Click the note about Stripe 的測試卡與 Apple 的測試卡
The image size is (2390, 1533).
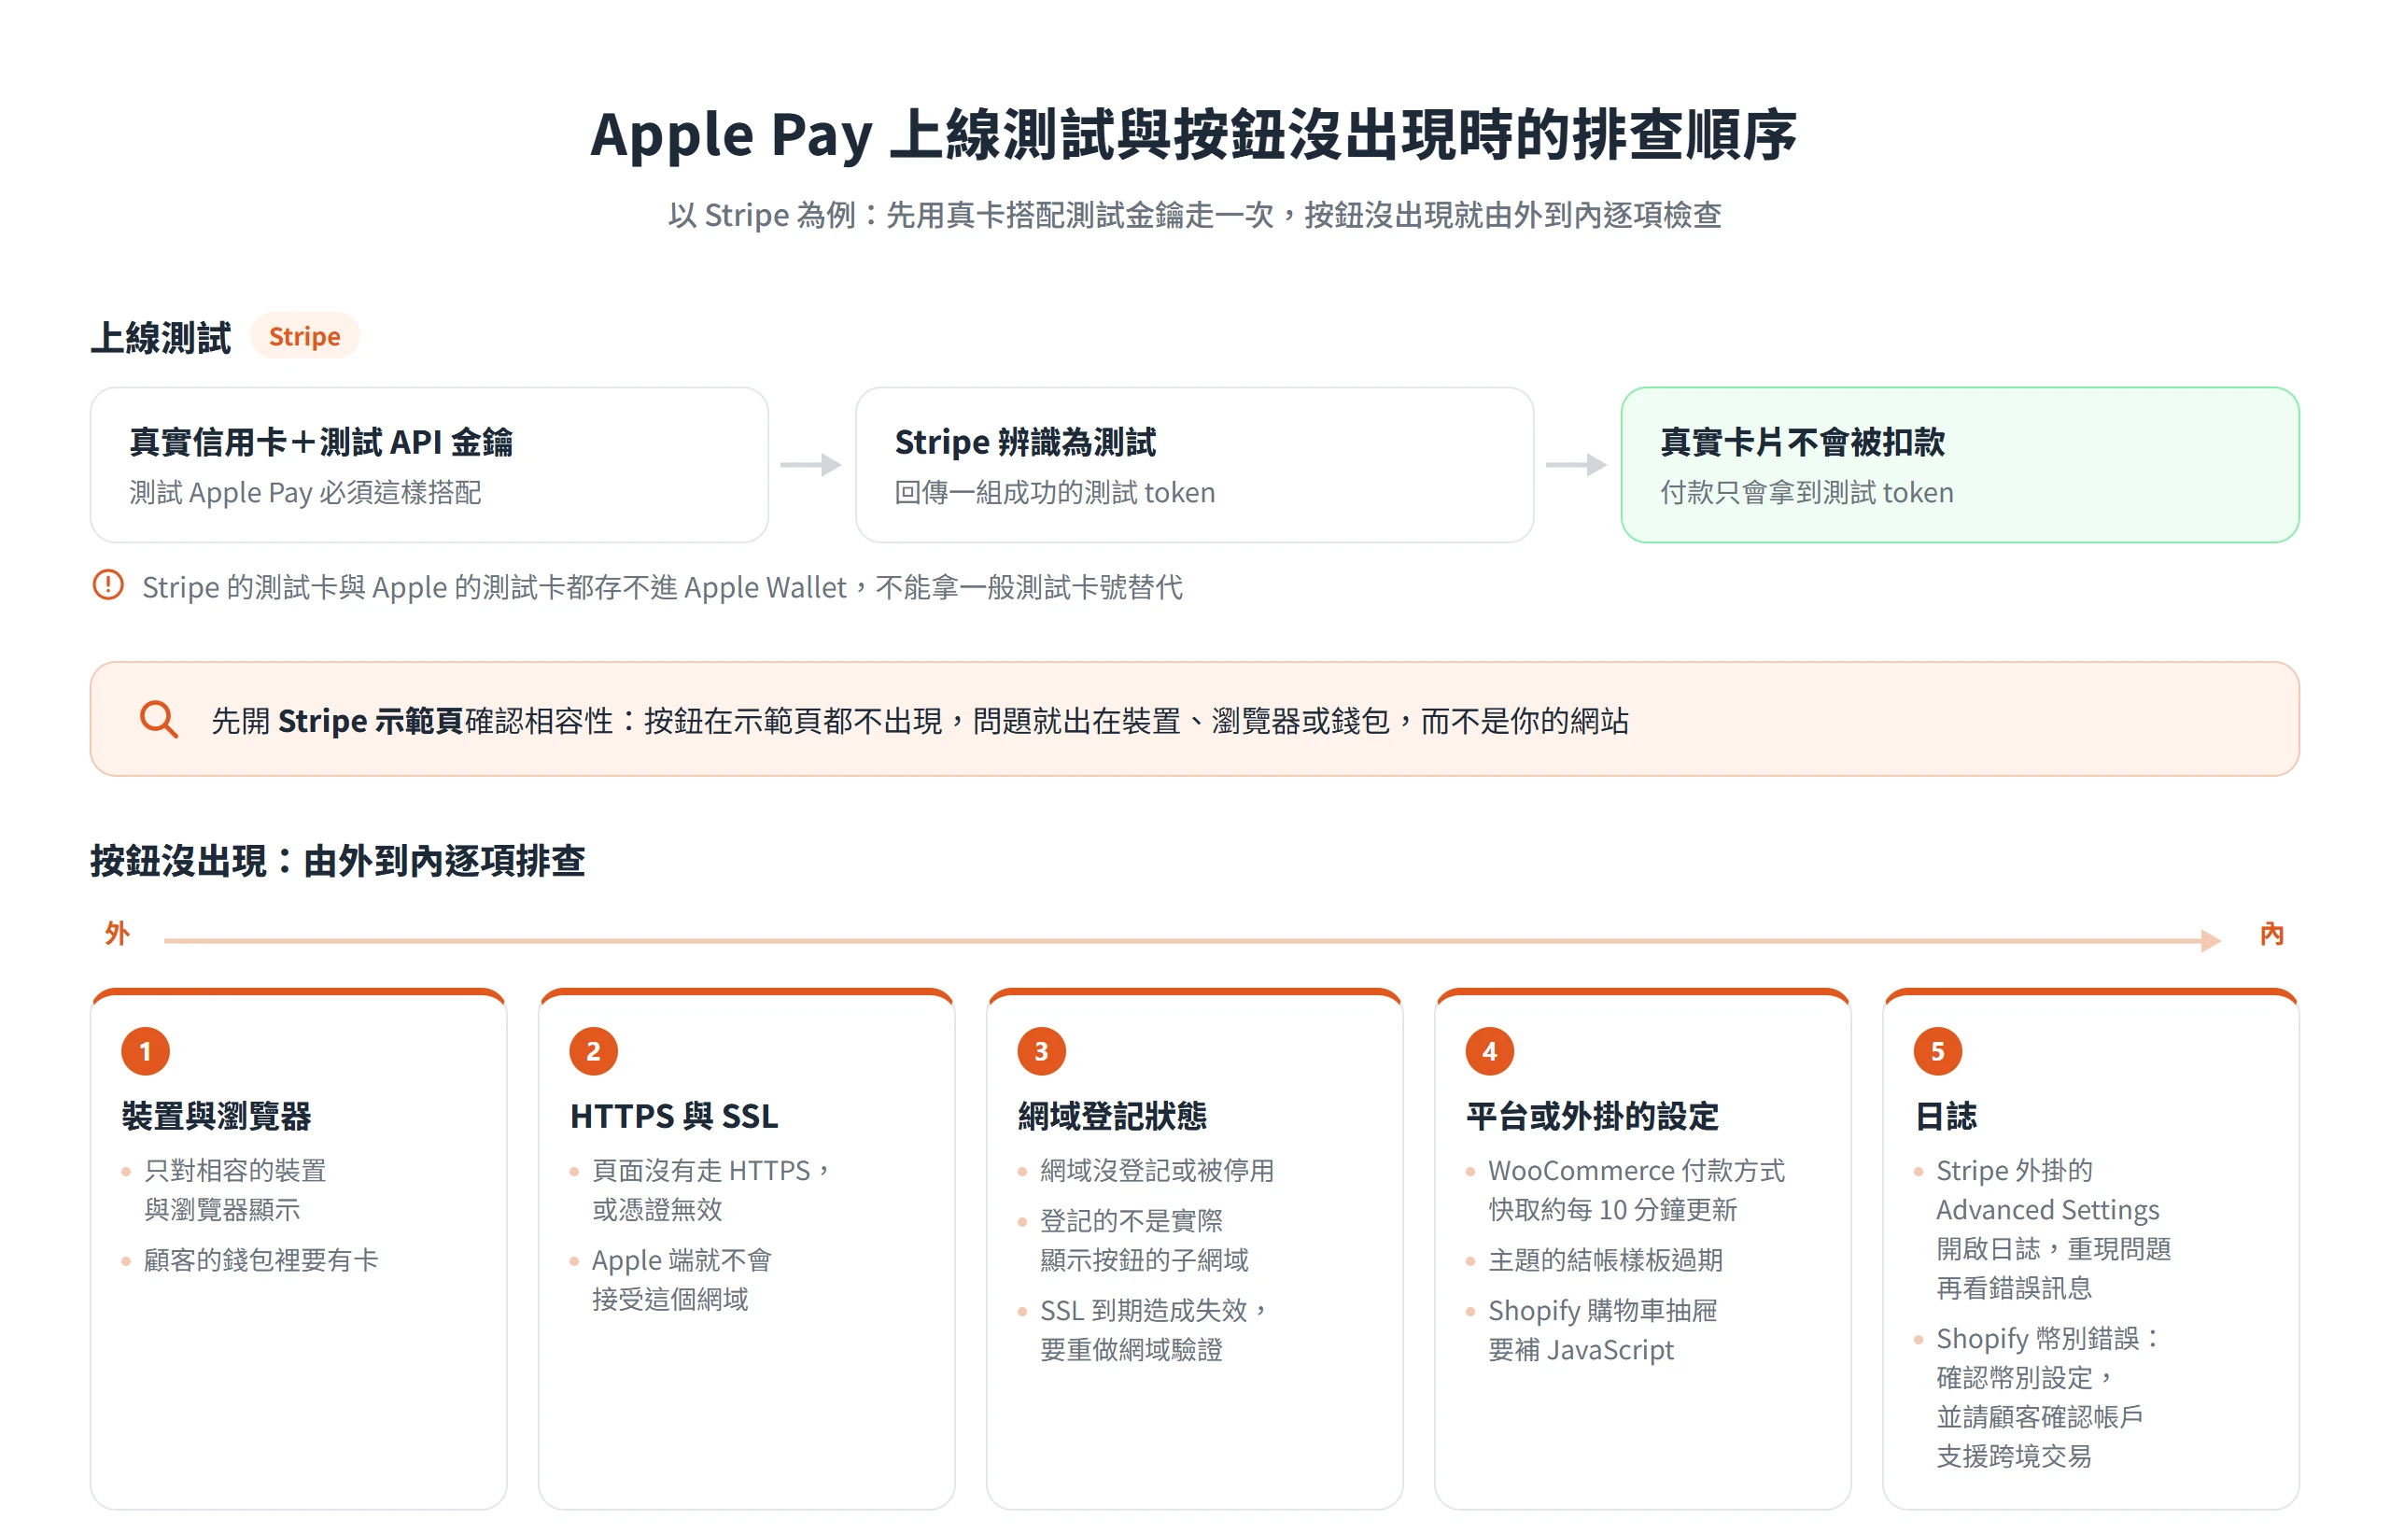click(x=662, y=587)
